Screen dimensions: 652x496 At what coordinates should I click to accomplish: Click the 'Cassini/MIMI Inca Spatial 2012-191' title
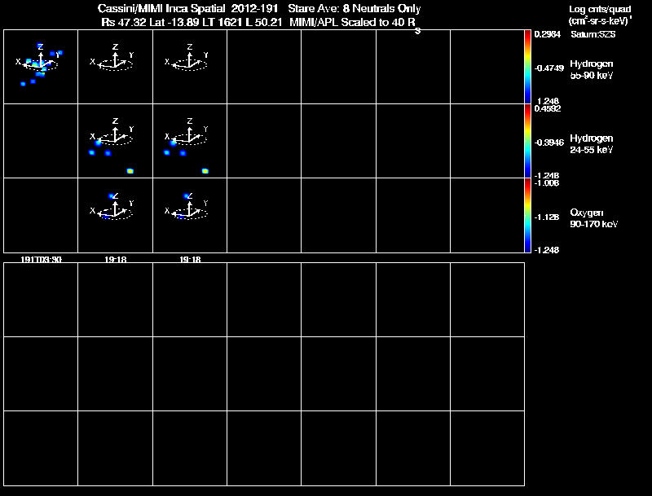tap(187, 8)
